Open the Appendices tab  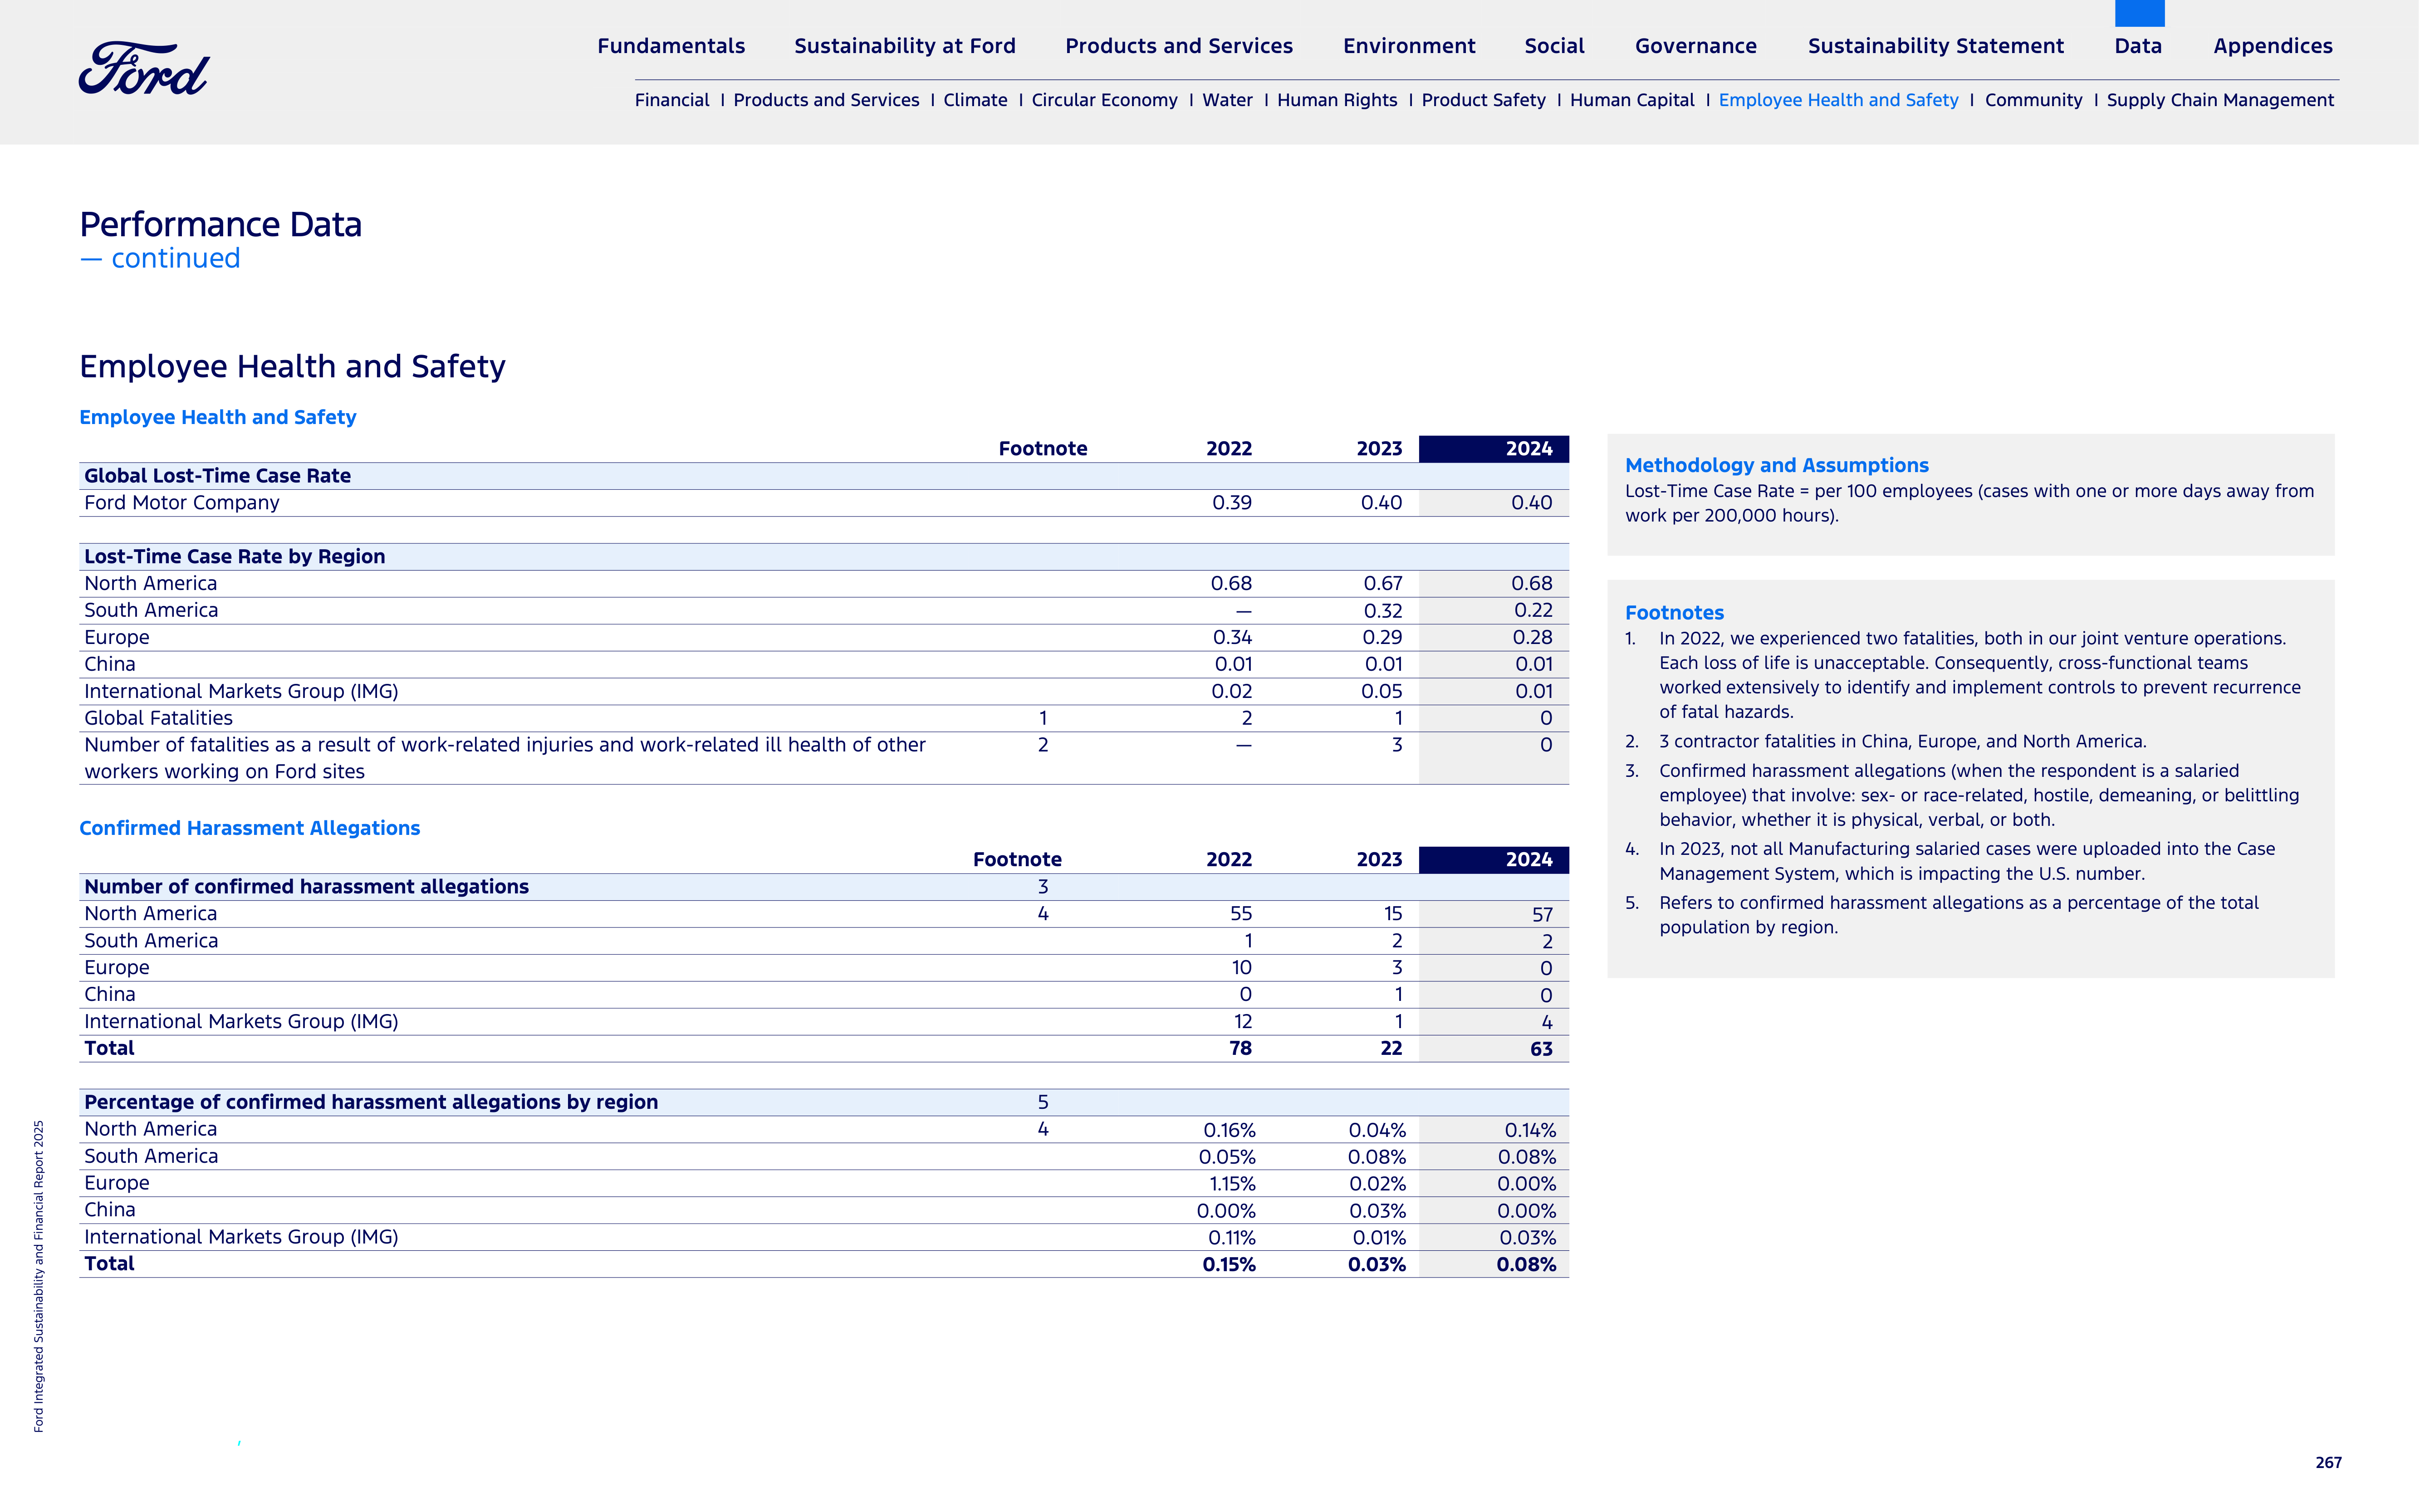(2273, 46)
